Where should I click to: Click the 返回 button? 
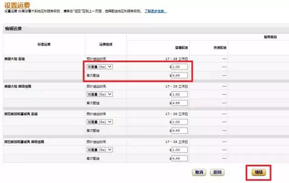pos(217,172)
